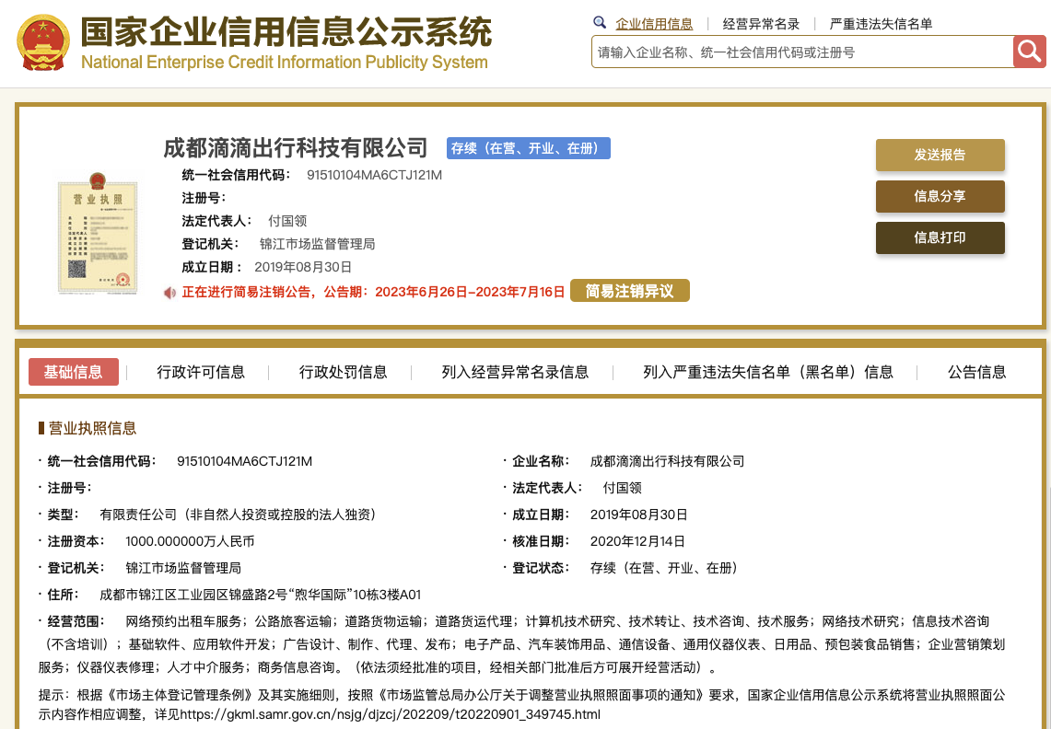The height and width of the screenshot is (729, 1051).
Task: Open the 行政处罚信息 tab
Action: coord(342,372)
